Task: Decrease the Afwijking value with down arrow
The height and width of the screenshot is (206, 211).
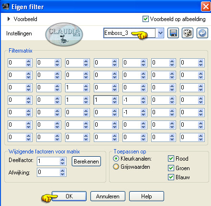Action: click(63, 174)
